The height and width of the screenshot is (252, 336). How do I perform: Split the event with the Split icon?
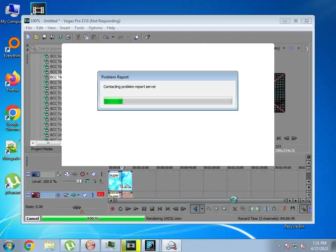point(266,209)
